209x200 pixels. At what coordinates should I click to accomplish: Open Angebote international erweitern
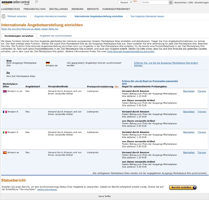(51, 16)
